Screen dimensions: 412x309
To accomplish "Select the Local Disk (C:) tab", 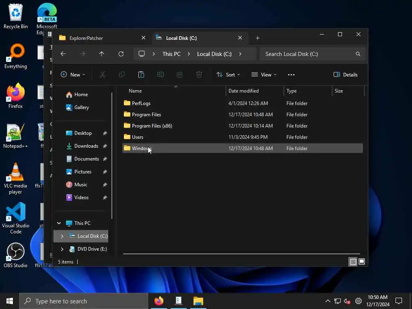I will pos(199,38).
